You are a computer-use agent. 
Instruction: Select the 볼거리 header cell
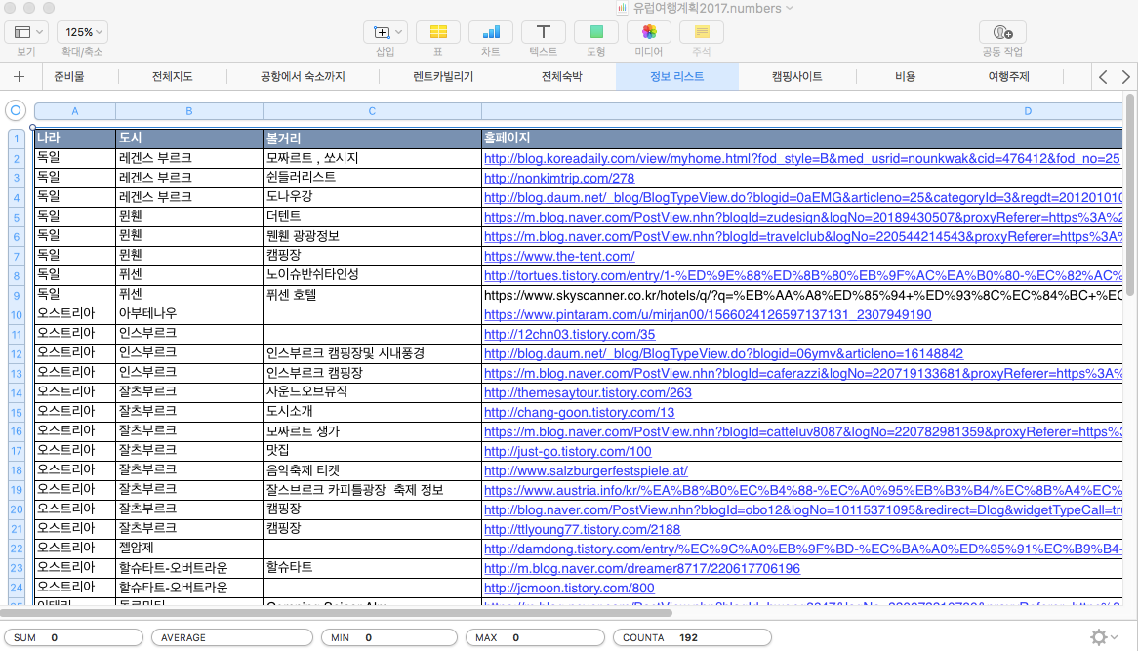pos(372,138)
